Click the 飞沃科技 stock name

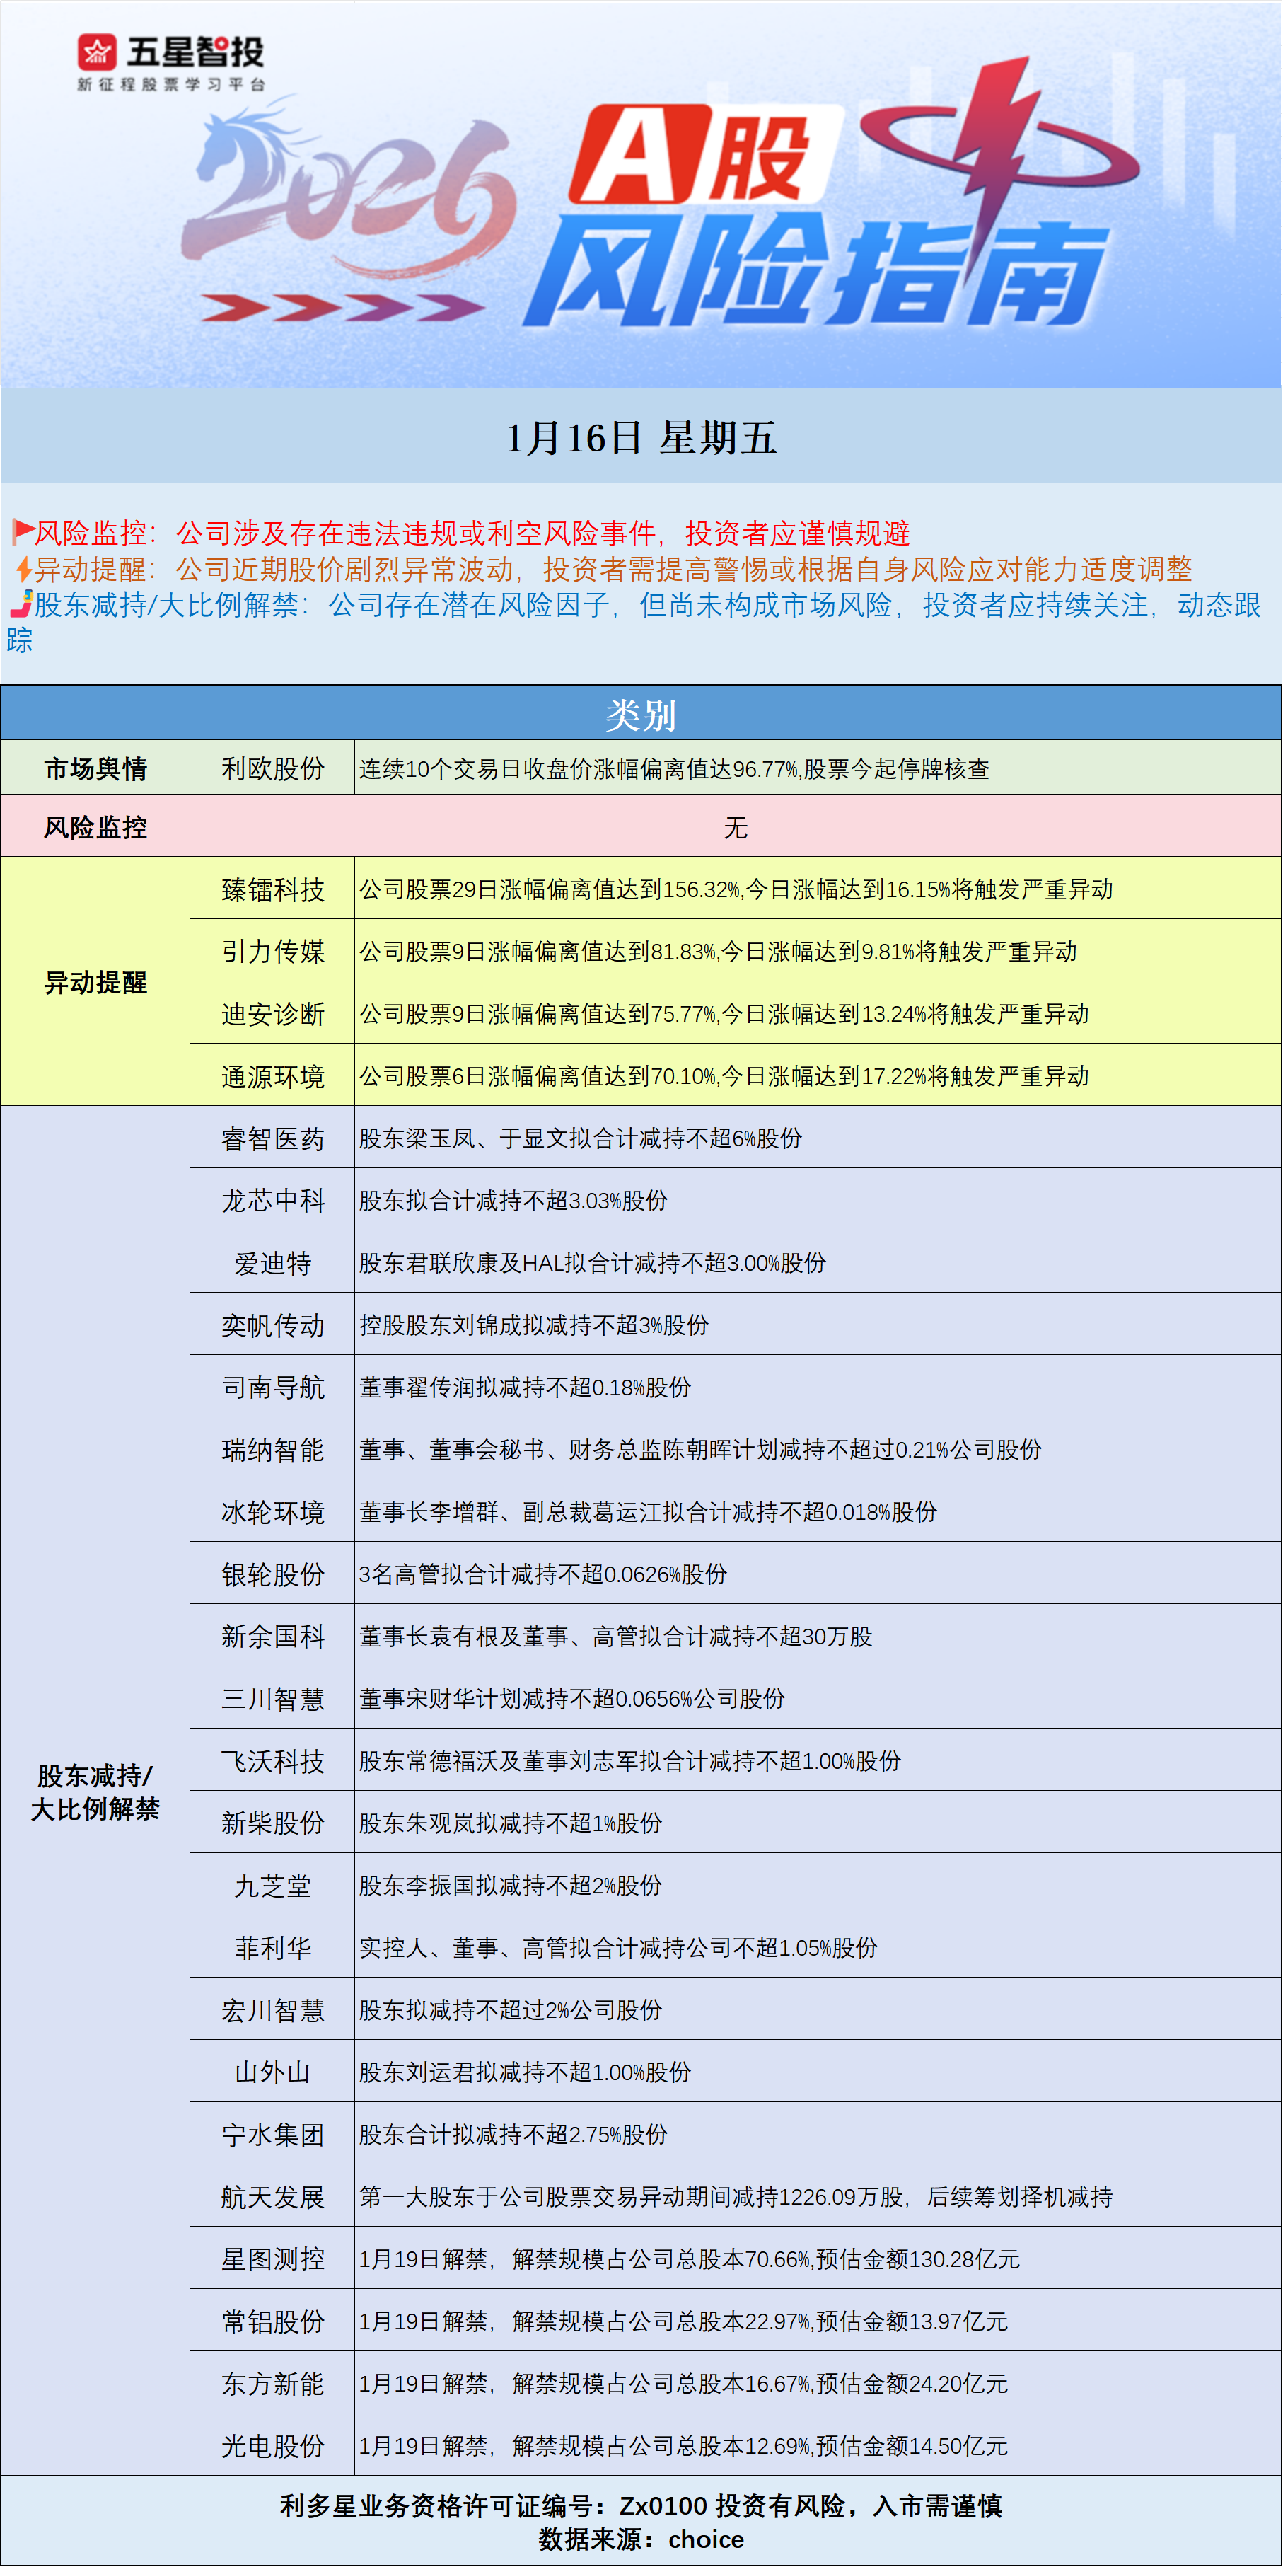(273, 1762)
